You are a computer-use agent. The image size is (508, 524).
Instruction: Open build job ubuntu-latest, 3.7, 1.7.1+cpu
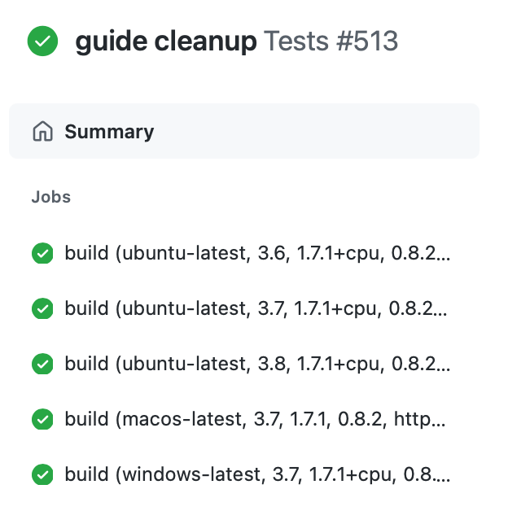(x=256, y=308)
